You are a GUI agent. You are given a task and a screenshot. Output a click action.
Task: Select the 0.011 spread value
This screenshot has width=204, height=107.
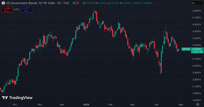coord(17,9)
